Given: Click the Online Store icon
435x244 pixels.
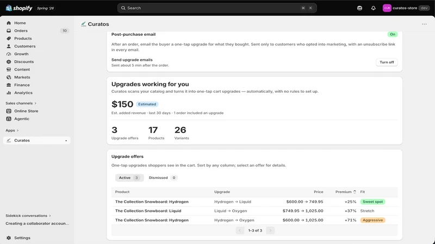Looking at the screenshot, I should coord(9,111).
